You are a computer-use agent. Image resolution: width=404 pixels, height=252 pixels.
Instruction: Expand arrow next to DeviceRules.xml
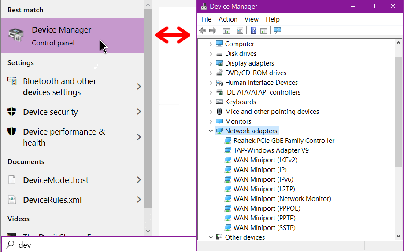[139, 199]
